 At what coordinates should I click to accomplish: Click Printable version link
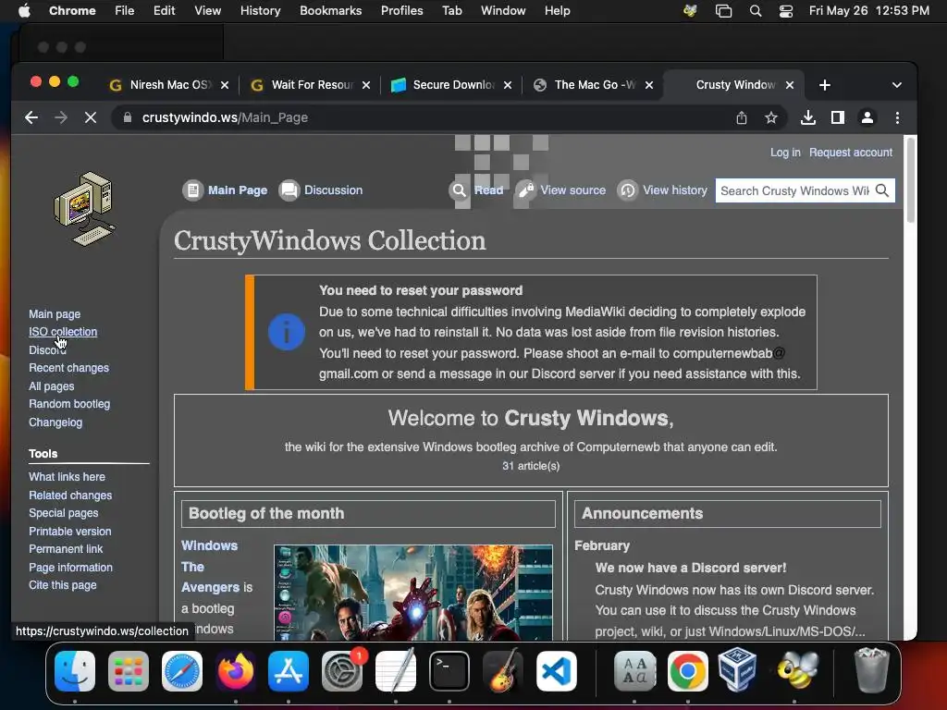click(70, 532)
